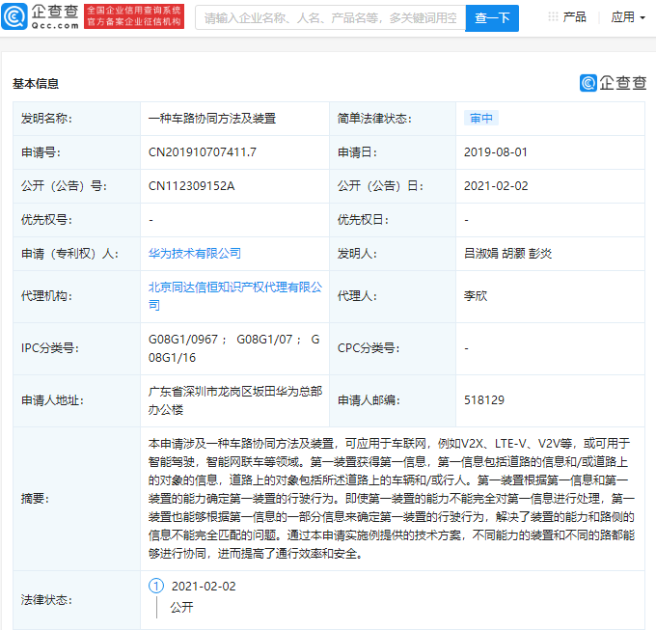
Task: Click invention title 一种车路协同方法及装置
Action: pyautogui.click(x=212, y=119)
